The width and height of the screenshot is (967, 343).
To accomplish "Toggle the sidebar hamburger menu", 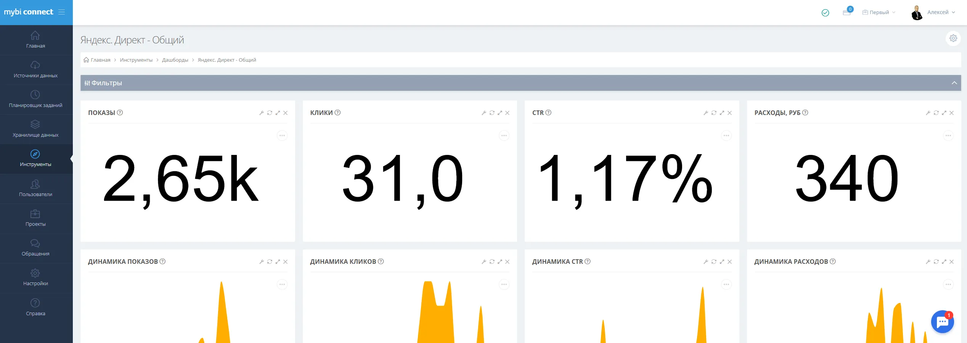I will click(62, 12).
